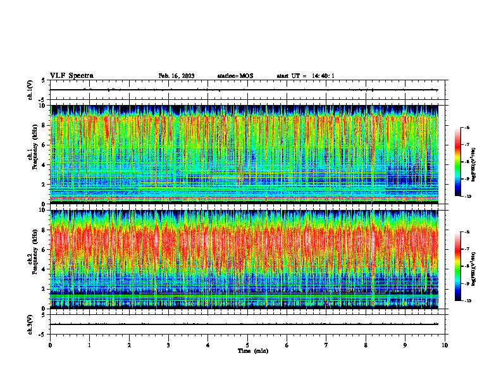Click the ch.1(V) axis "5" tick label

click(43, 80)
